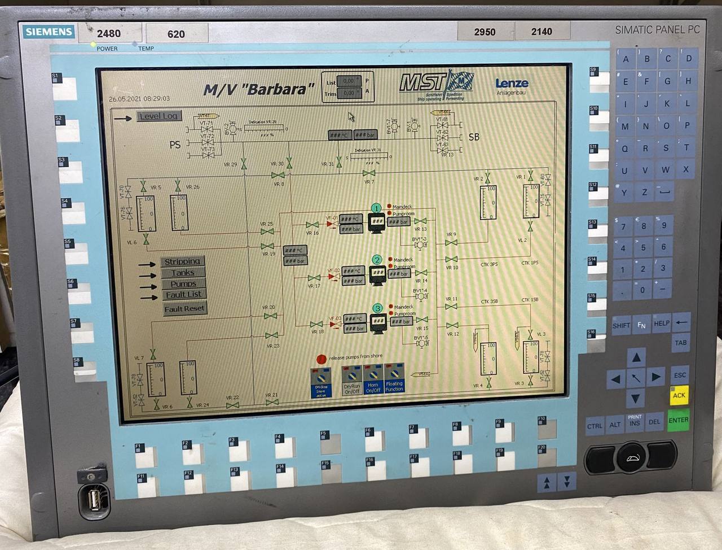Click the VR 15 valve icon
The image size is (722, 550).
click(422, 320)
